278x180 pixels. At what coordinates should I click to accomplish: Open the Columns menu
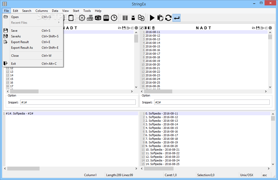click(42, 11)
